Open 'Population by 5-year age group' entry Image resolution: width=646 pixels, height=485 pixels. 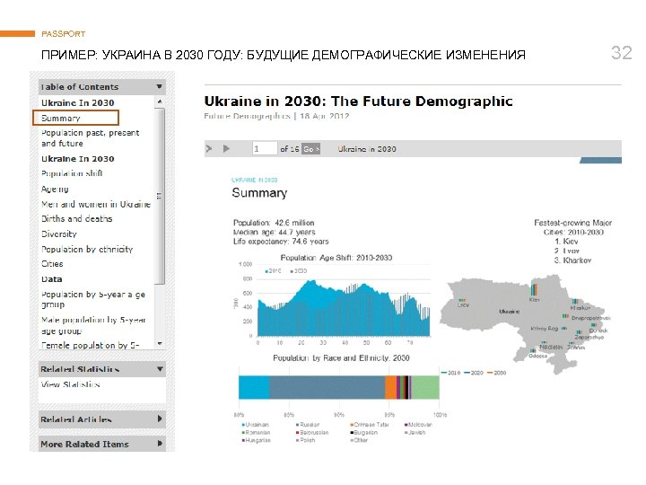(93, 299)
